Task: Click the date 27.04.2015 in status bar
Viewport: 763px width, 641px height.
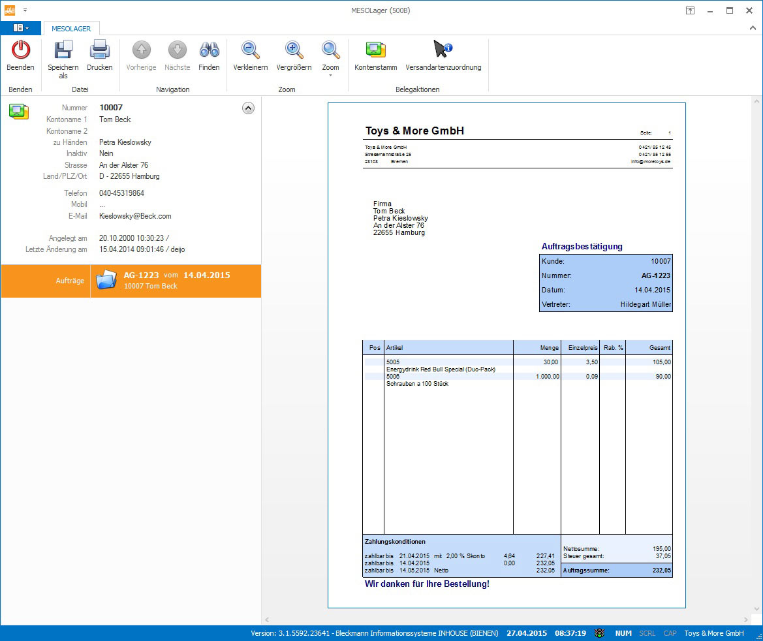Action: coord(527,633)
